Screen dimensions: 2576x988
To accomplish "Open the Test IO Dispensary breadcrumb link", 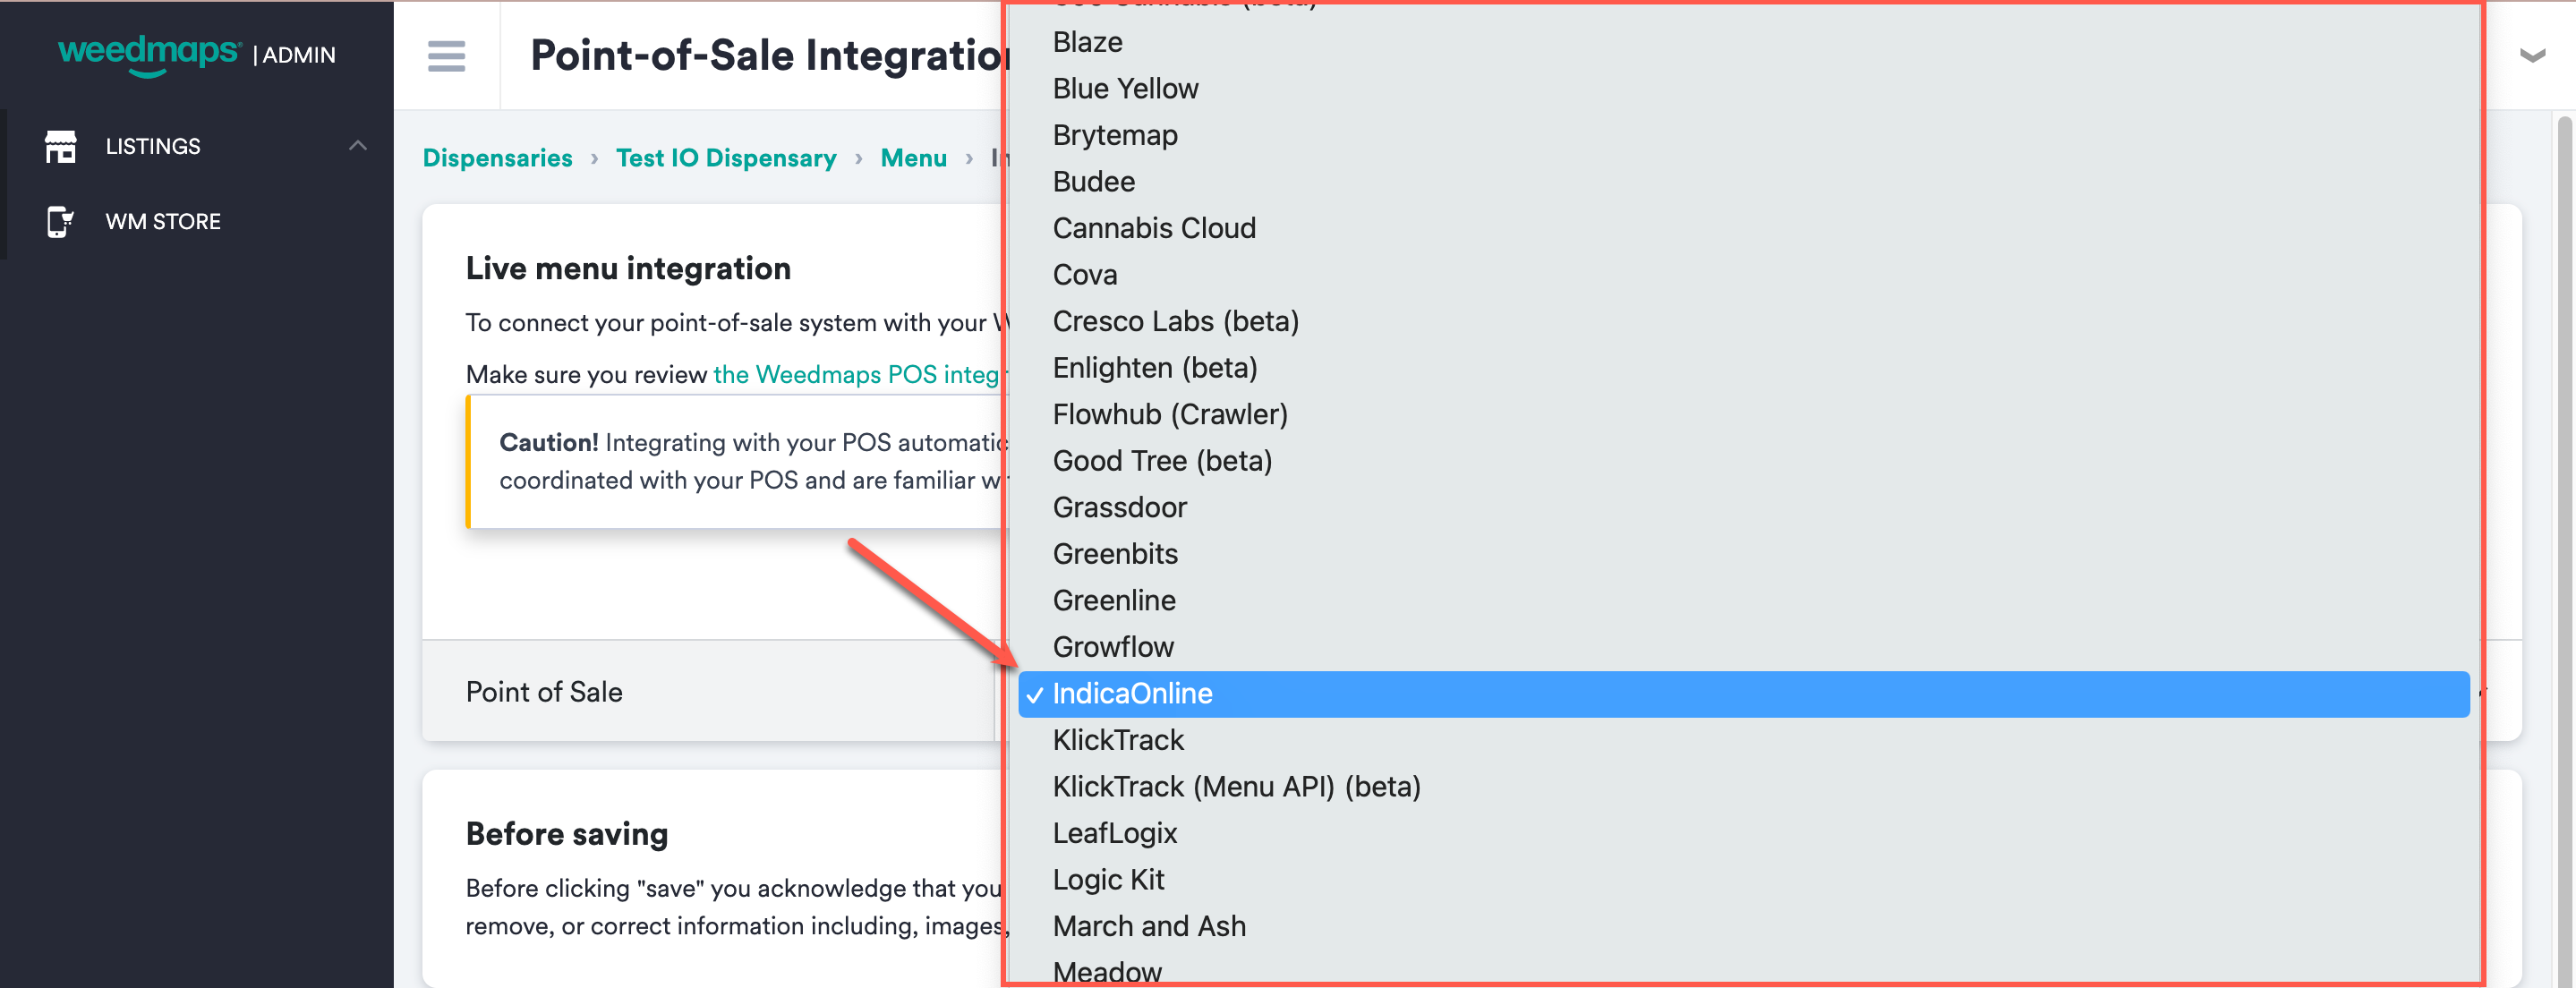I will click(726, 157).
